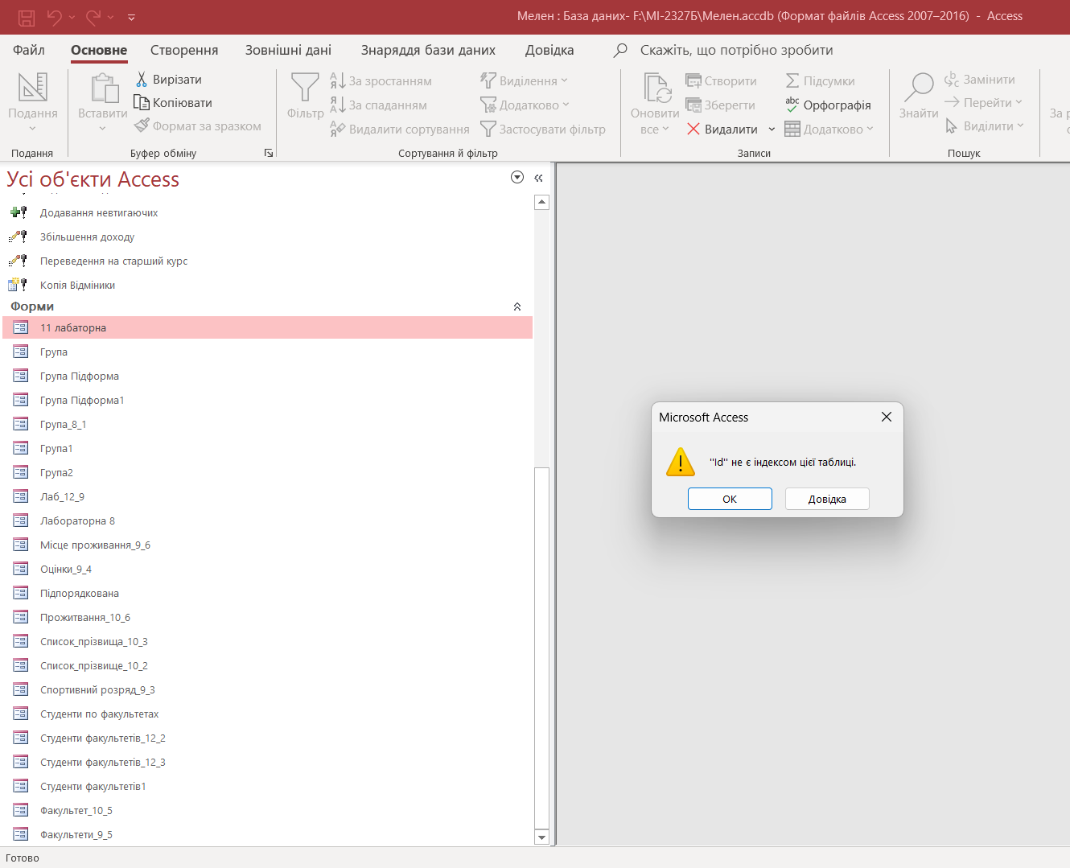Click the Знайти magnifier icon
Screen dimensions: 1070x868
(x=919, y=87)
